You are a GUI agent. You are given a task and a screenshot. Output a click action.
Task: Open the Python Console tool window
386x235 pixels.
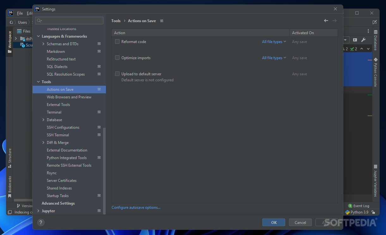[x=376, y=72]
